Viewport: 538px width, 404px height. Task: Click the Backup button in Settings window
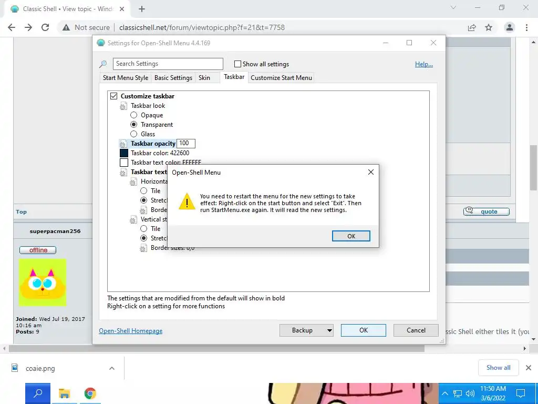[x=302, y=330]
